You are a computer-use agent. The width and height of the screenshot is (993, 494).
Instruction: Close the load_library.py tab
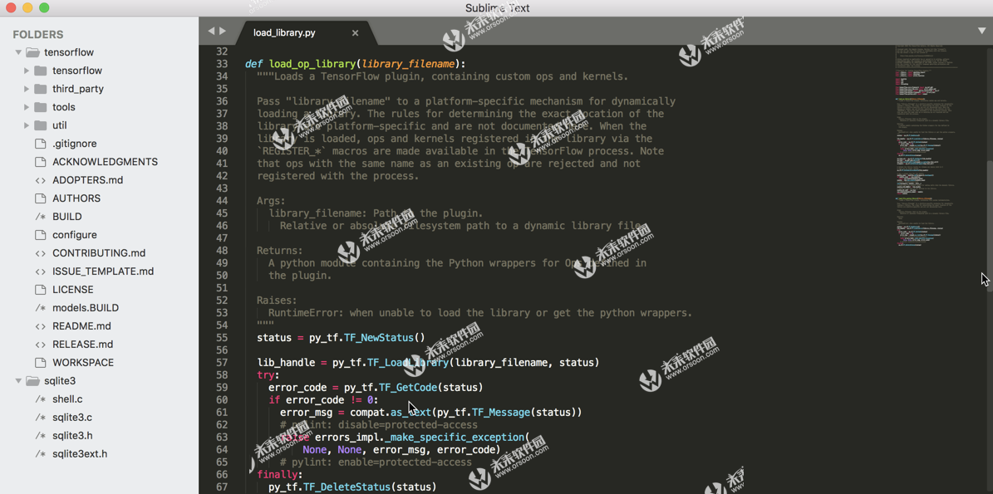[x=356, y=33]
